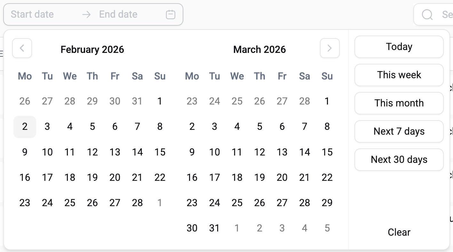Pick the Next 30 days preset
Screen dimensions: 453x252
(x=399, y=160)
